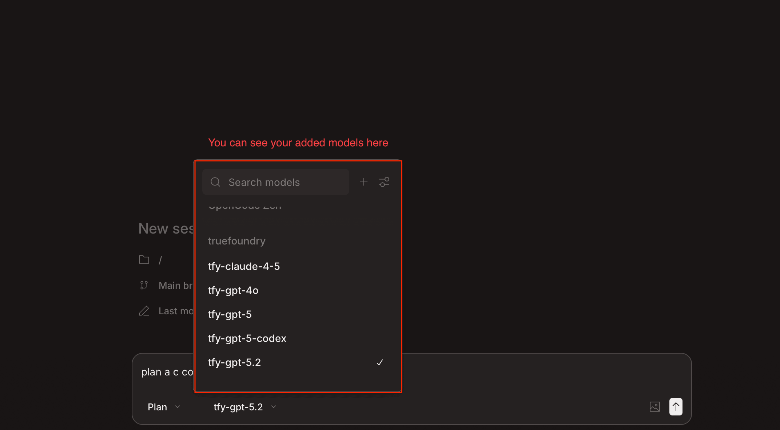The image size is (780, 430).
Task: Click the folder icon next to the root path
Action: pos(144,259)
